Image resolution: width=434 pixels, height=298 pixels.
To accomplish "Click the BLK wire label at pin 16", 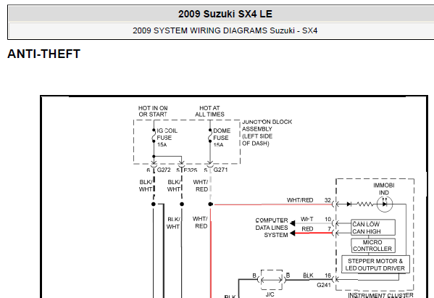I will [308, 276].
